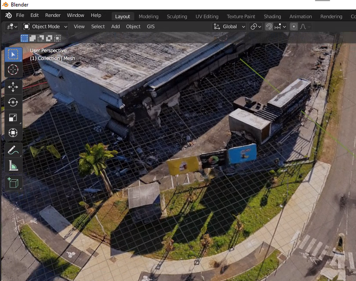Image resolution: width=356 pixels, height=281 pixels.
Task: Switch to the Texture Paint workspace tab
Action: pos(241,17)
